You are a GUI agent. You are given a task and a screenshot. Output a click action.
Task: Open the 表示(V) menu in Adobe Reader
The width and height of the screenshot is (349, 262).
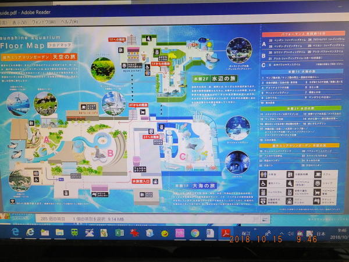click(x=19, y=23)
